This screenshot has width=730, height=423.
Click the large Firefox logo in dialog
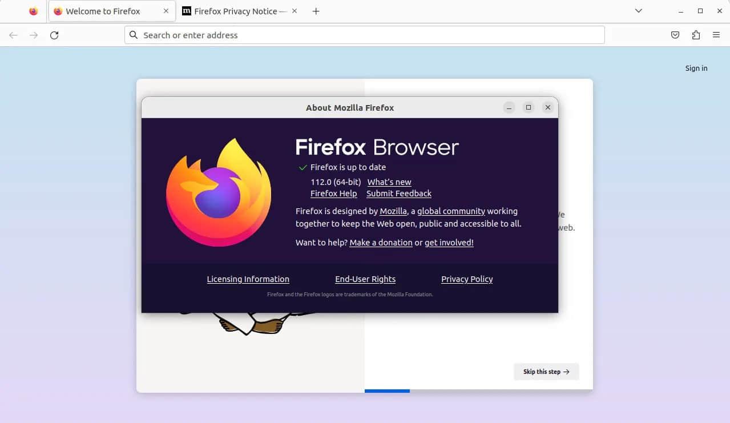(x=219, y=192)
